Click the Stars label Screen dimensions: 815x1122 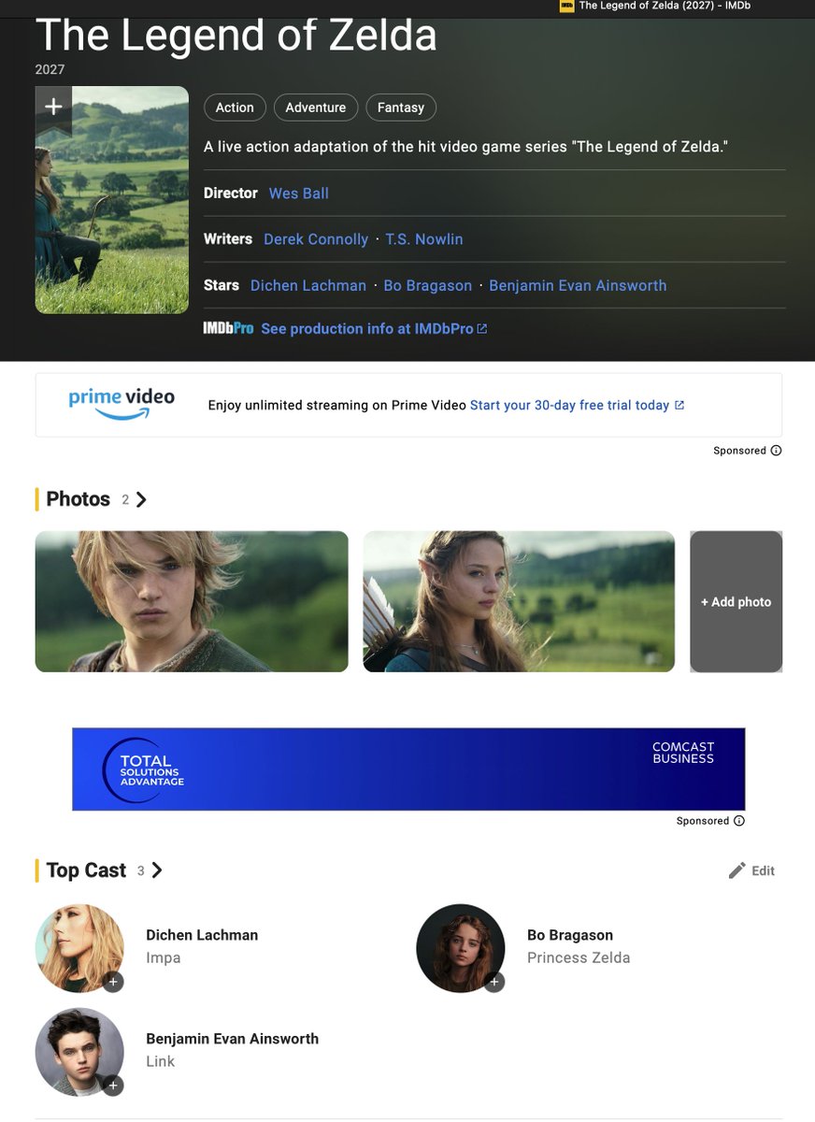(222, 285)
